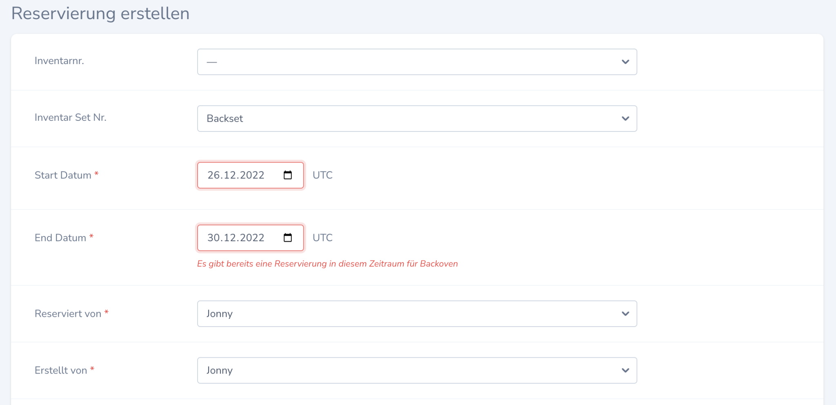This screenshot has width=836, height=405.
Task: Click the chevron arrow of Inventarnr. dropdown
Action: pyautogui.click(x=625, y=62)
